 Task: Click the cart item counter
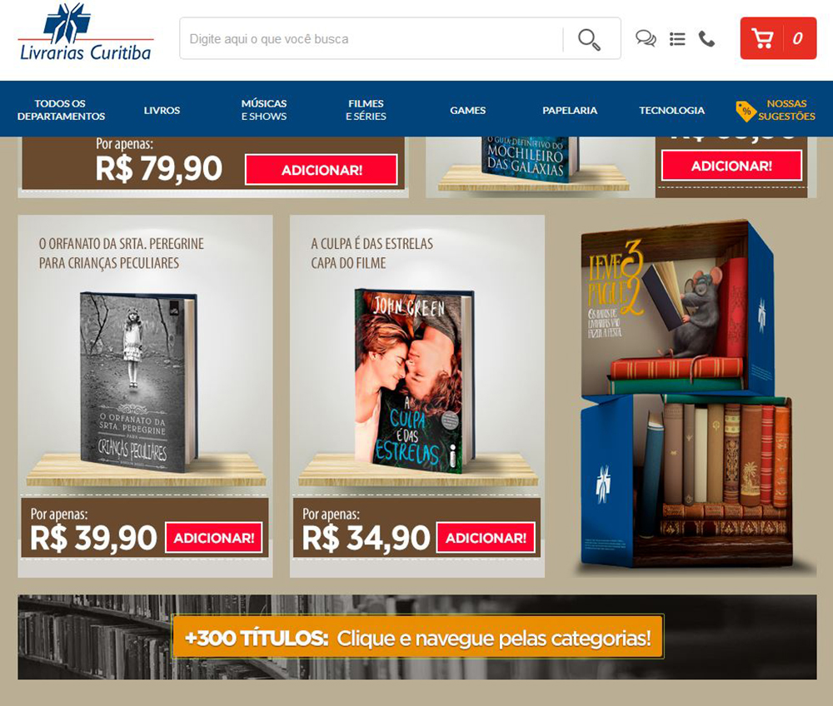point(797,38)
